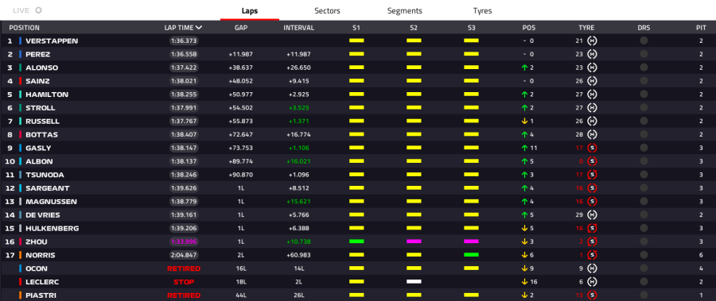The image size is (716, 301).
Task: Click Piastri's soft tyre icon
Action: pyautogui.click(x=592, y=295)
